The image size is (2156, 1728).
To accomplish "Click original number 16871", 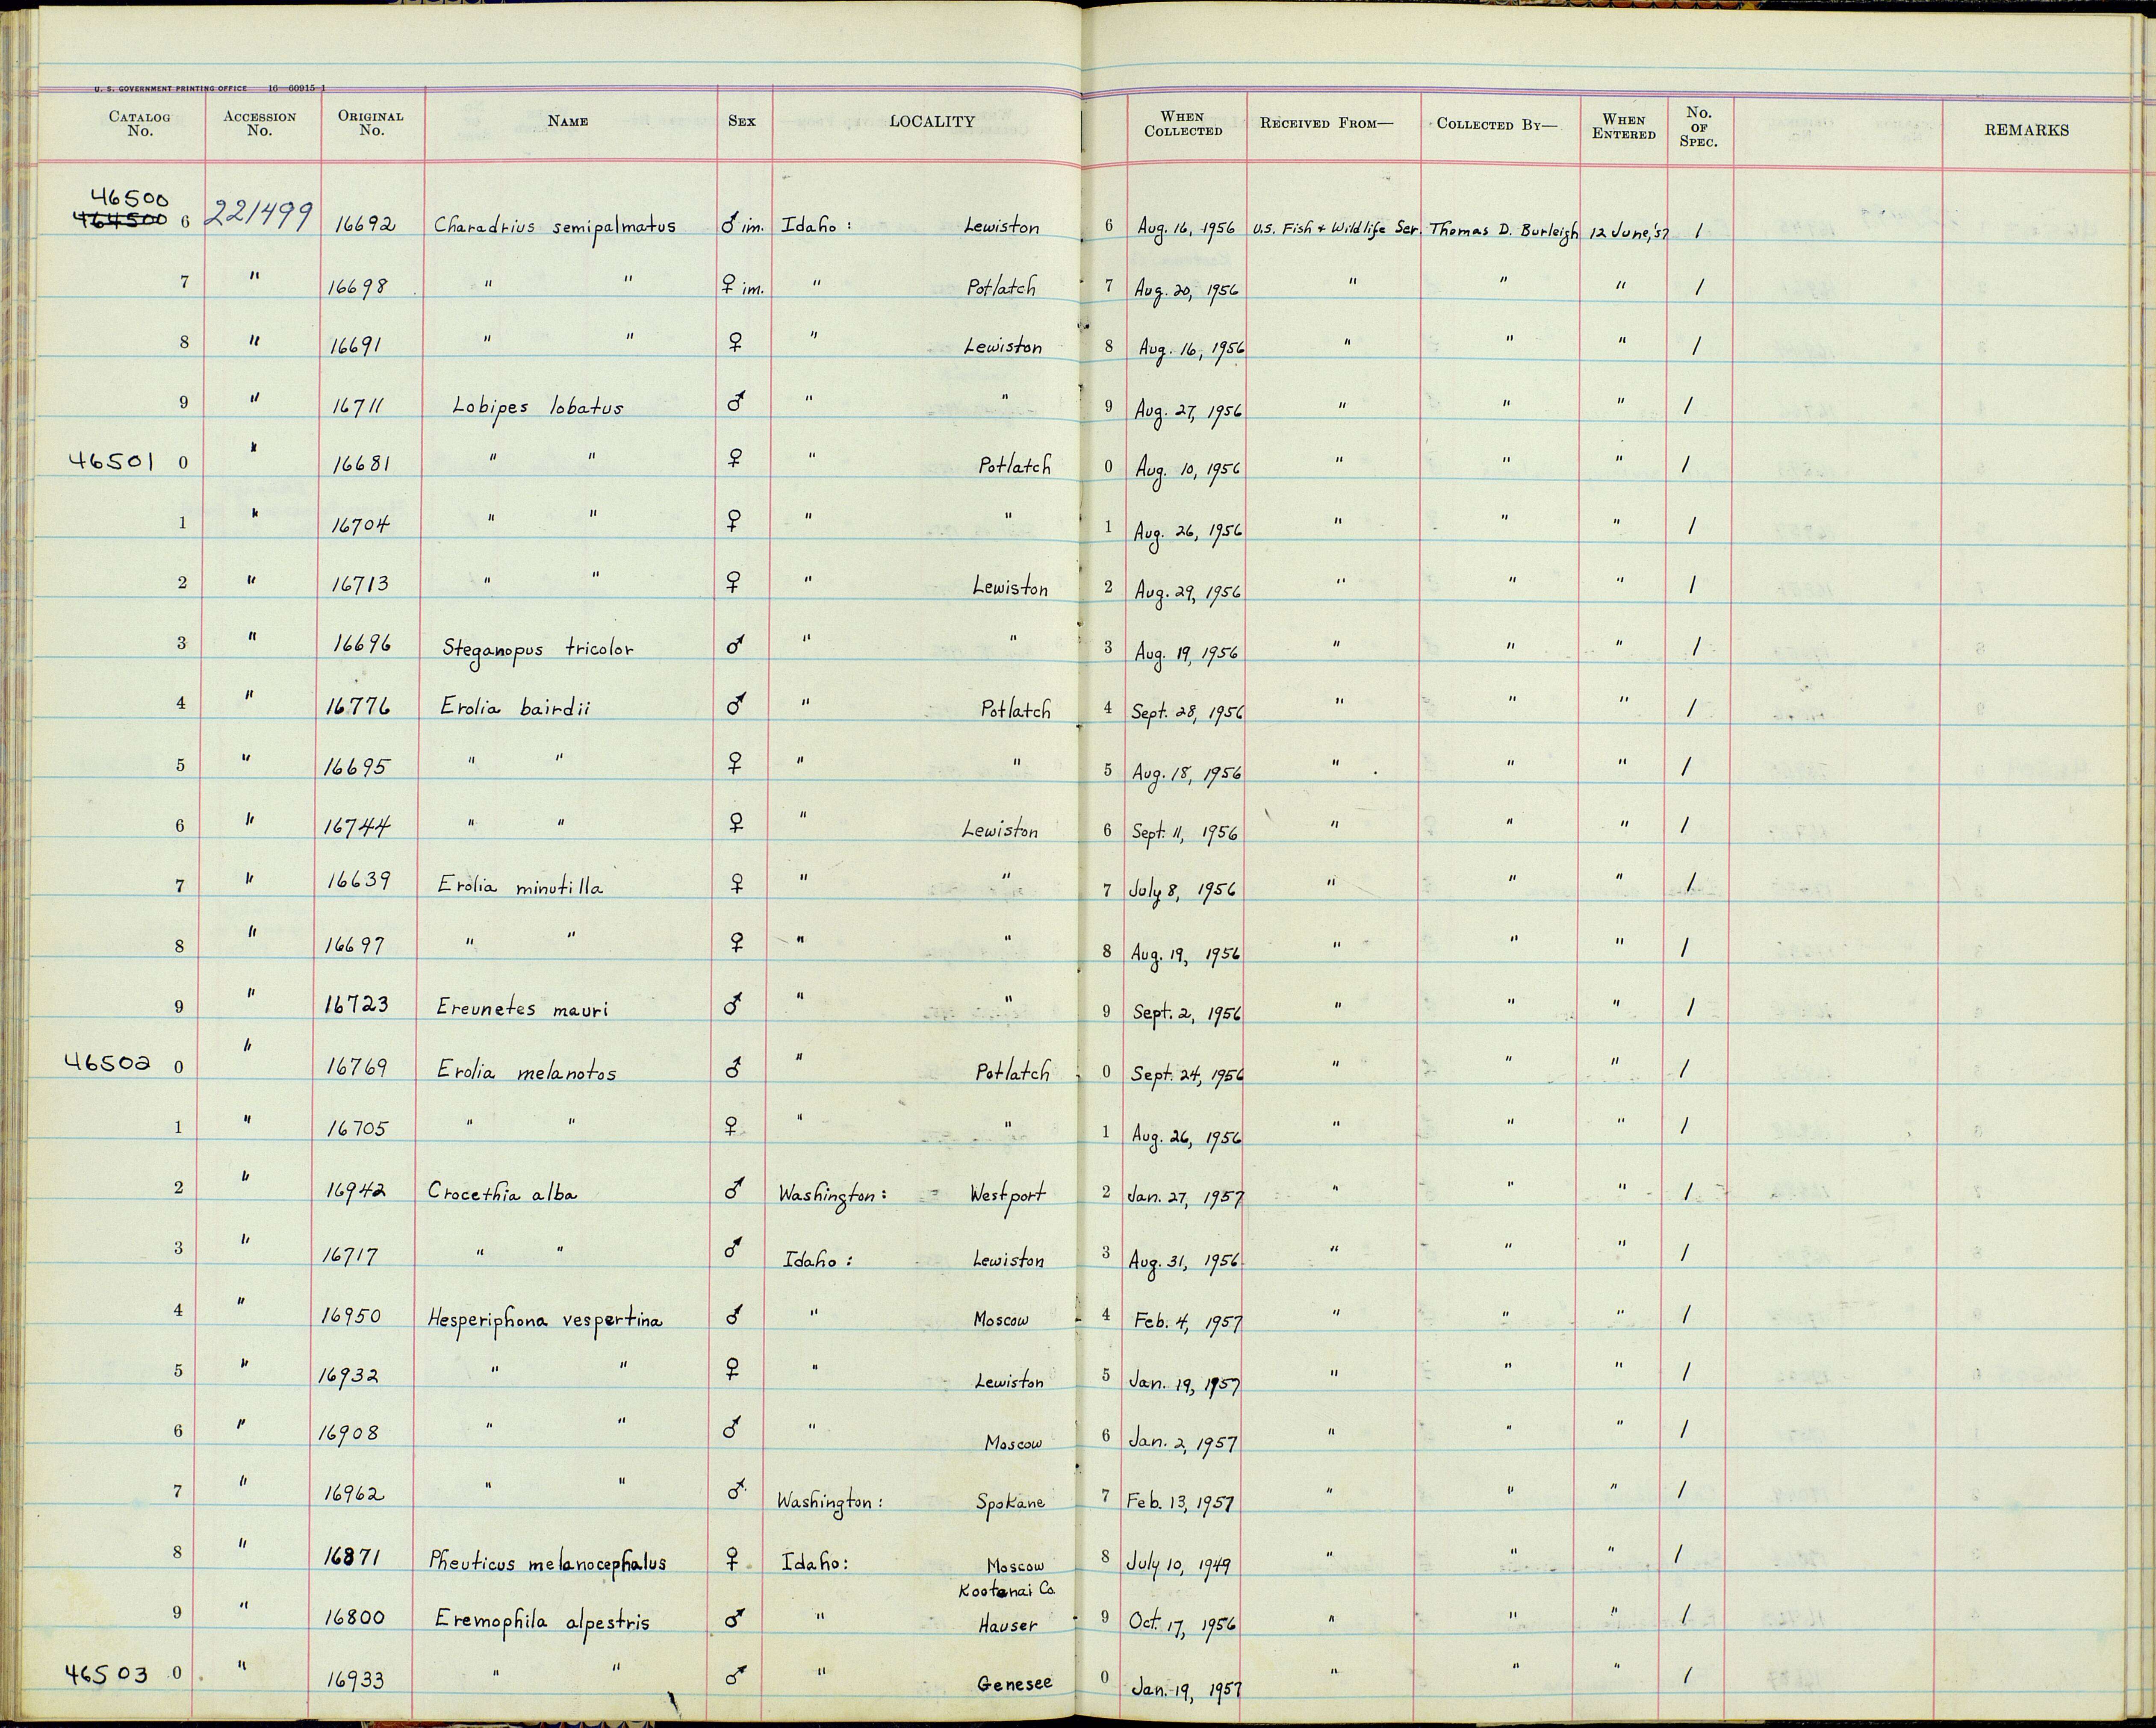I will [x=355, y=1557].
